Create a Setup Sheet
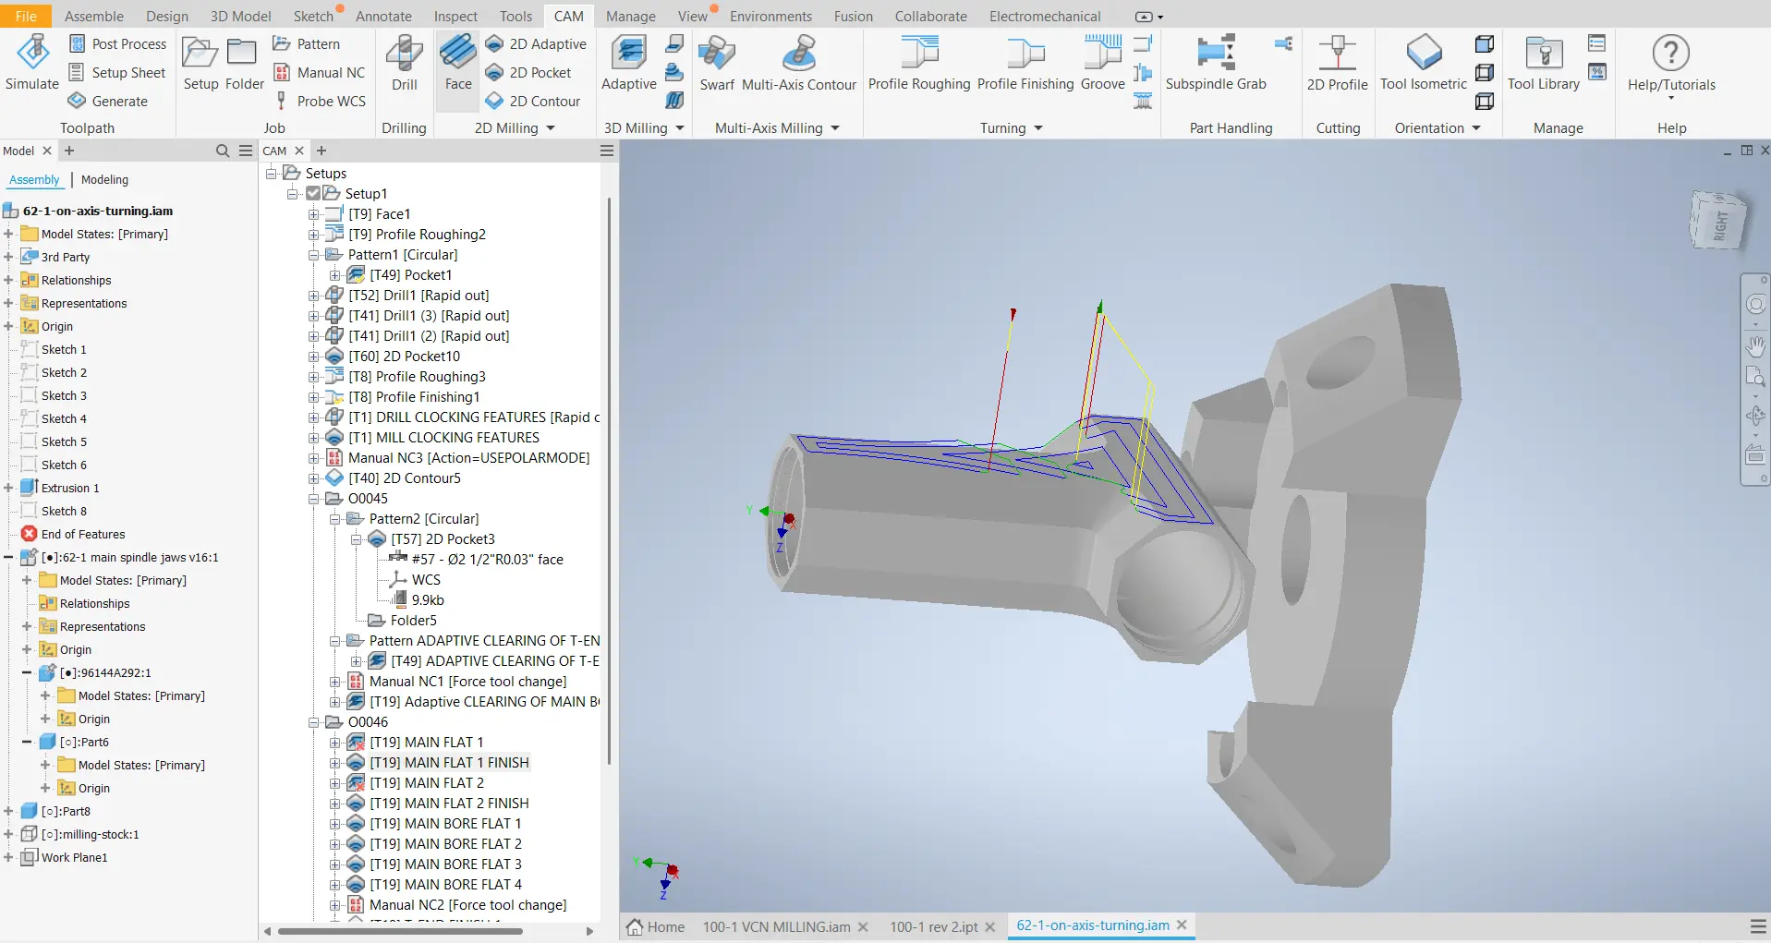The image size is (1771, 943). (x=117, y=72)
